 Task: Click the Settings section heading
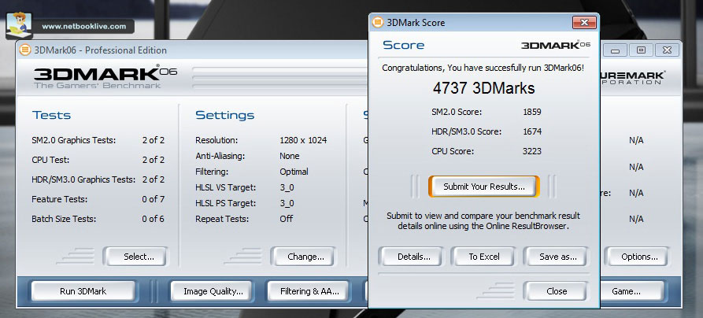coord(224,115)
